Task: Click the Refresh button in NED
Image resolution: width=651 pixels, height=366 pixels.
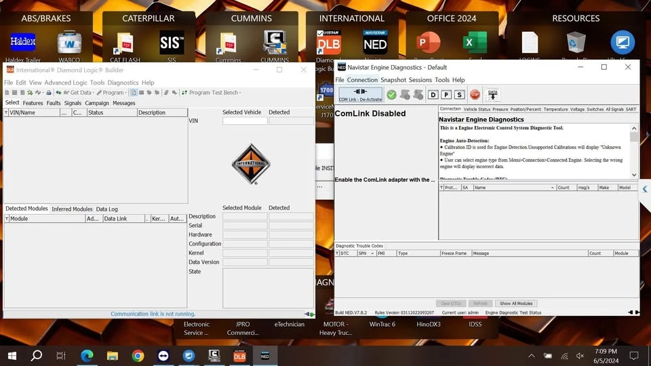Action: [x=480, y=304]
